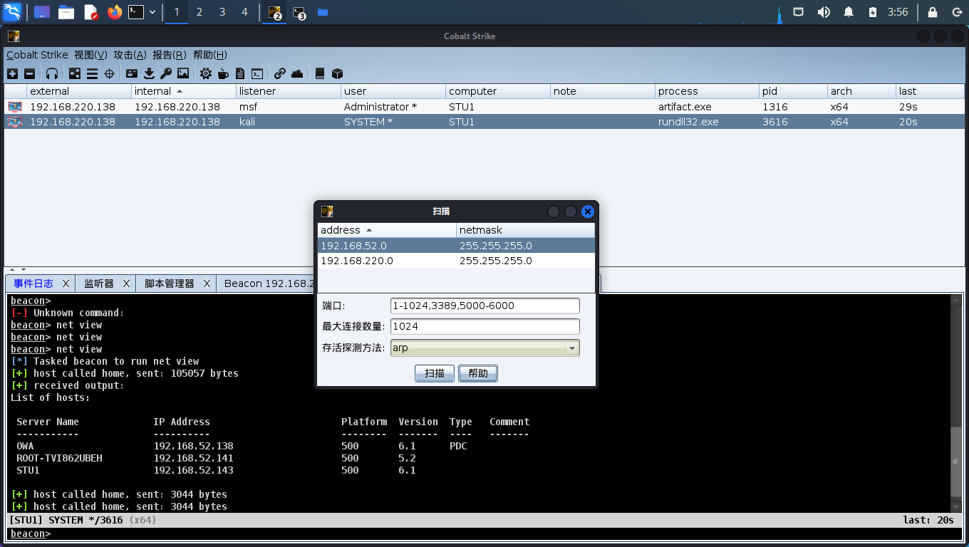The image size is (969, 547).
Task: Click the beacon command input line
Action: point(484,533)
